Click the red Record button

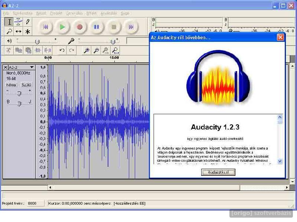[x=79, y=27]
